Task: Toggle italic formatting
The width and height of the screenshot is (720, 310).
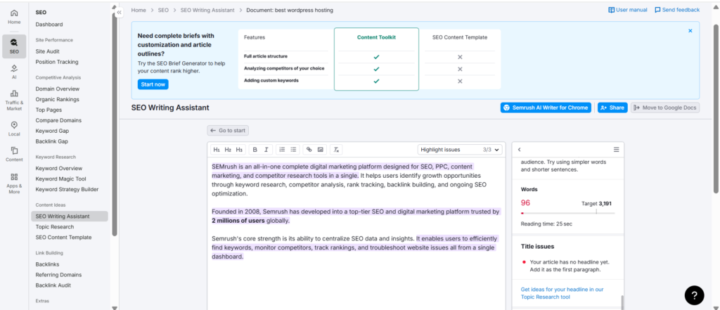Action: [x=266, y=149]
